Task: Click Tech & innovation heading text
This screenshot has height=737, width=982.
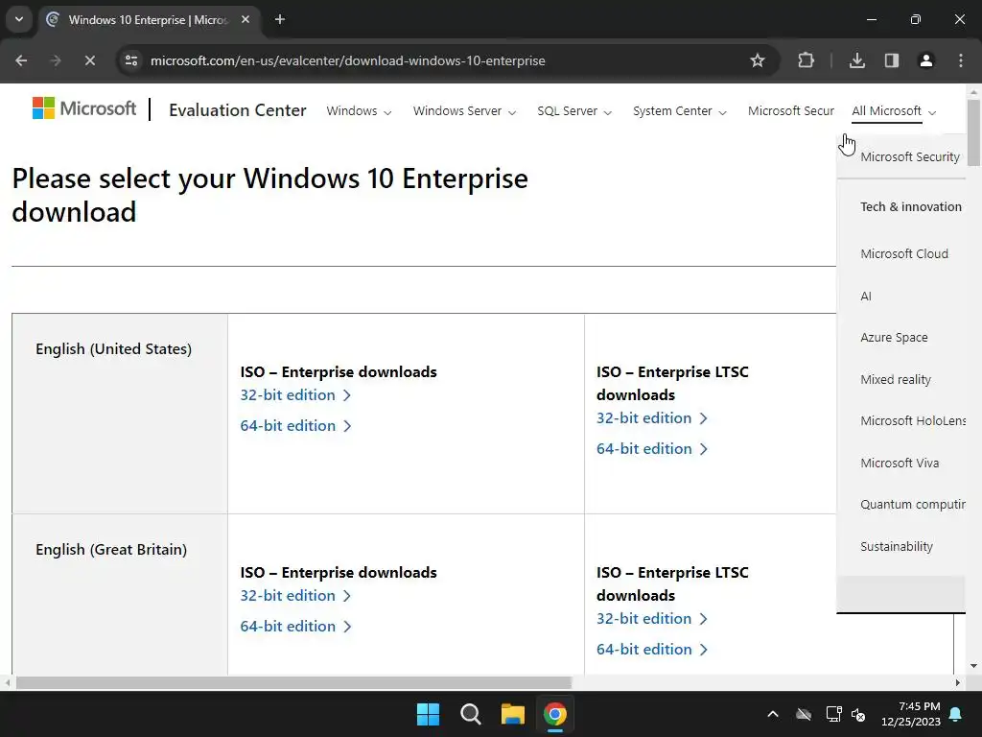Action: [911, 207]
